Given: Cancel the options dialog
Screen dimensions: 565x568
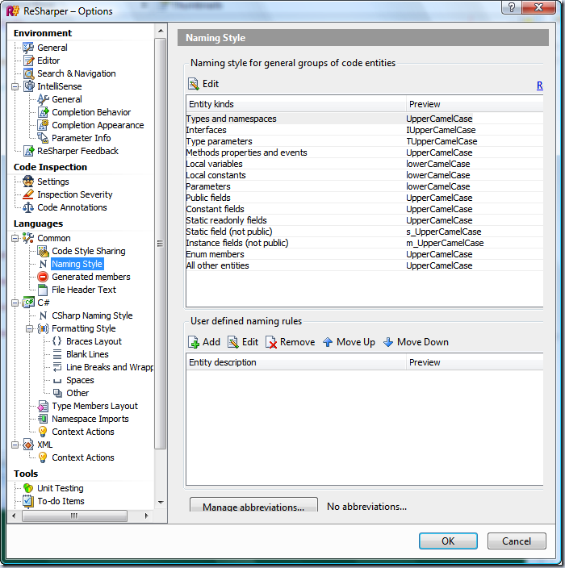Looking at the screenshot, I should pyautogui.click(x=517, y=541).
